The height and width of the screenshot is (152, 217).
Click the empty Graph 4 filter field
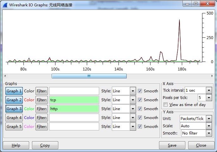point(74,118)
